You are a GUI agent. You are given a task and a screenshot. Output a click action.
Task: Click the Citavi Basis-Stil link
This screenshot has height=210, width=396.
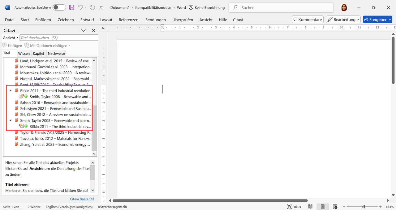click(82, 199)
